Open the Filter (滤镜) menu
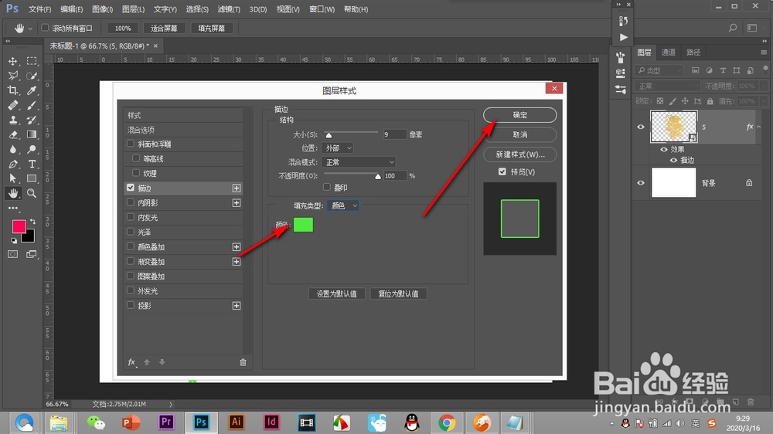This screenshot has height=434, width=773. click(x=229, y=9)
